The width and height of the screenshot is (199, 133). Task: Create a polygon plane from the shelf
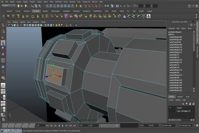coord(28,16)
